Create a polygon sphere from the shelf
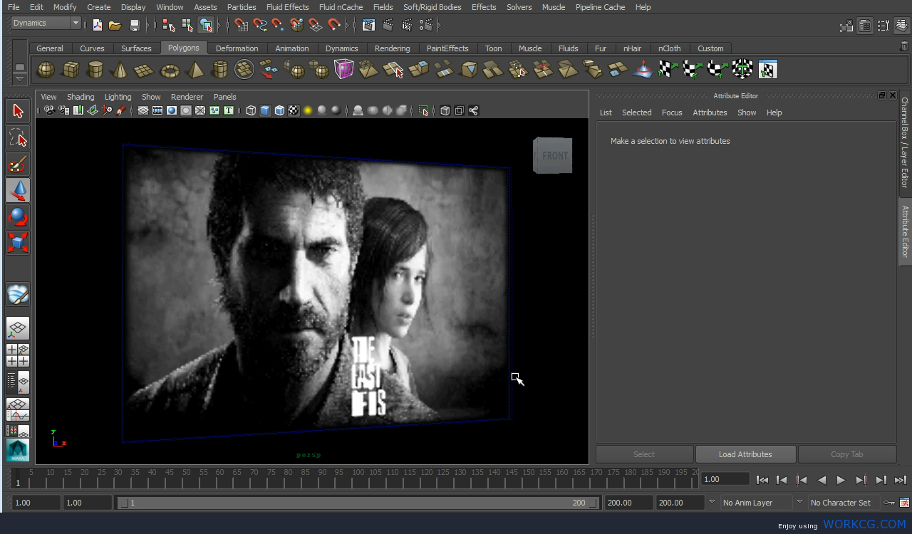This screenshot has width=912, height=534. click(x=46, y=70)
